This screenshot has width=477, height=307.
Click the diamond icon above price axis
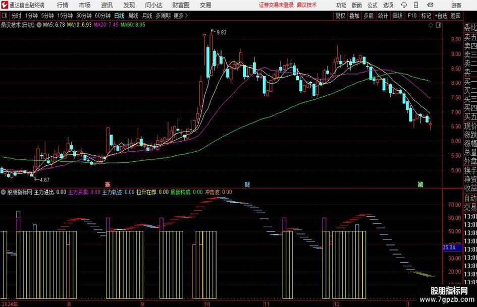(x=431, y=25)
